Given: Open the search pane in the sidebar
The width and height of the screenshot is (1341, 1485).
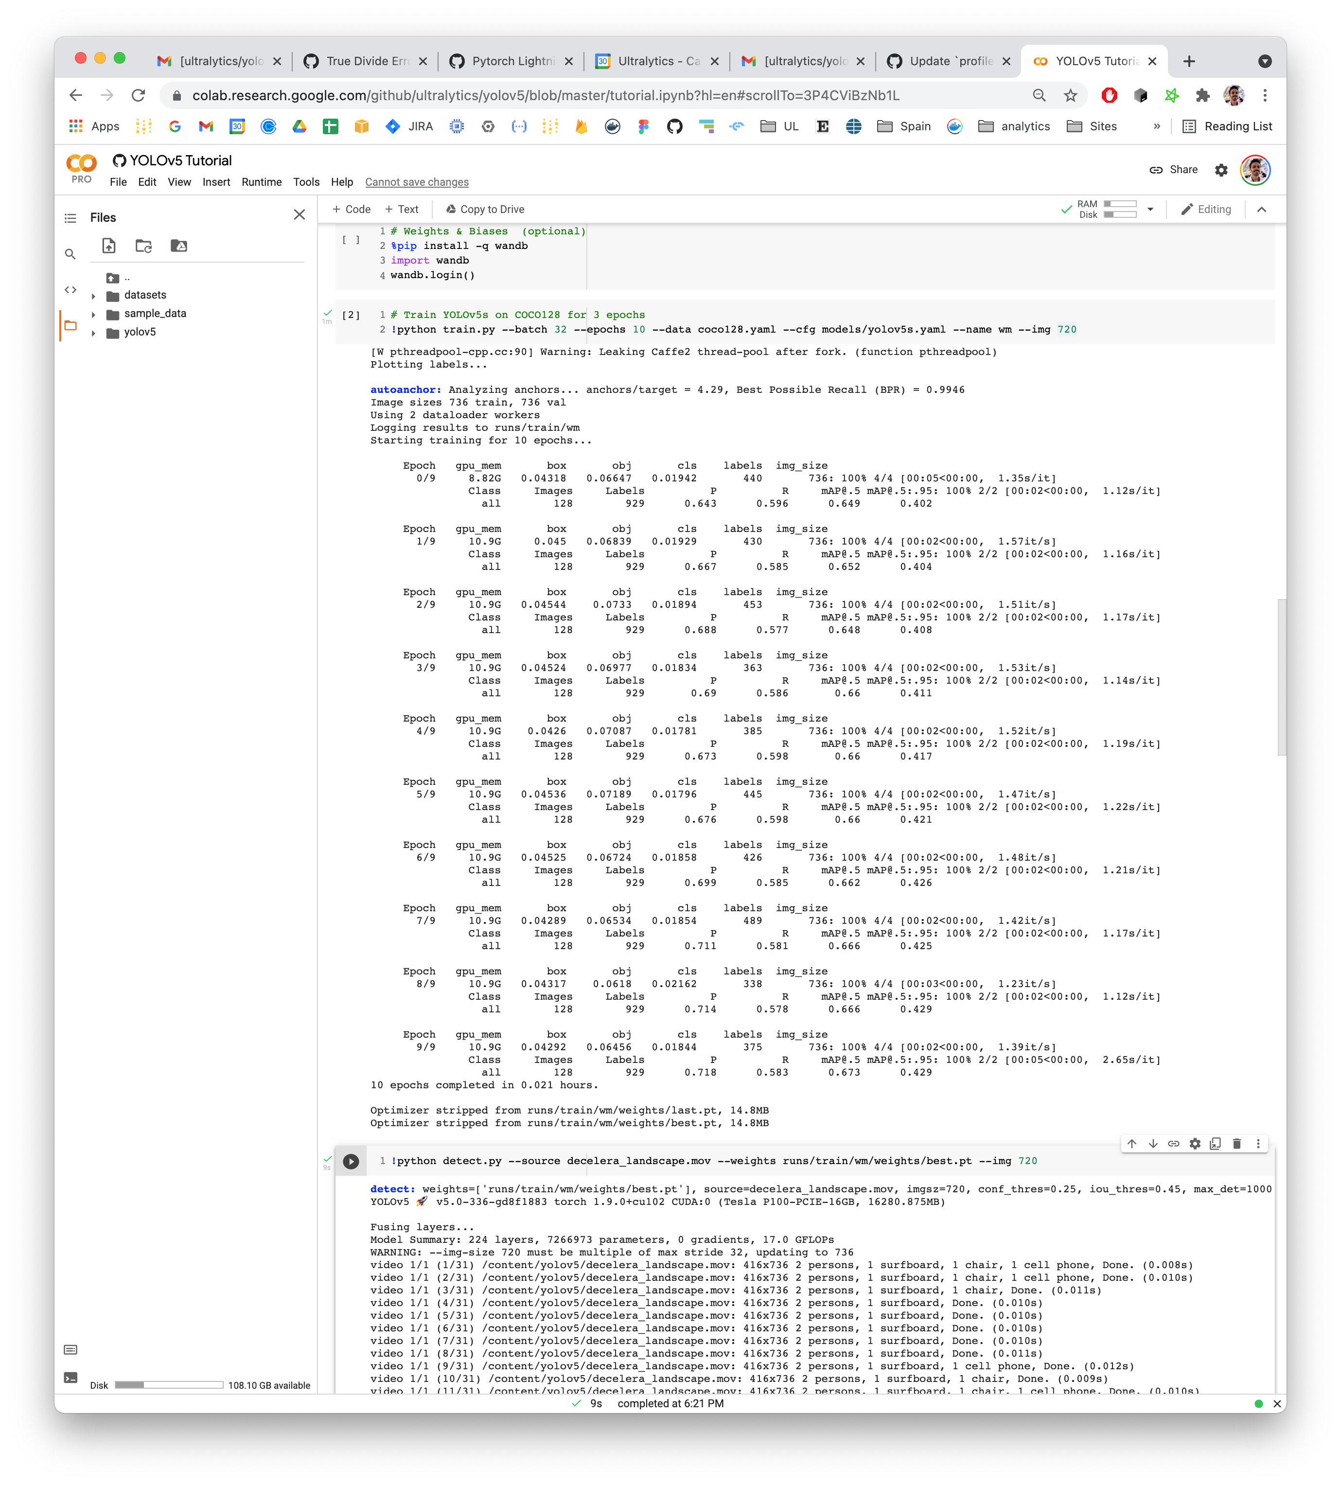Looking at the screenshot, I should pyautogui.click(x=71, y=253).
